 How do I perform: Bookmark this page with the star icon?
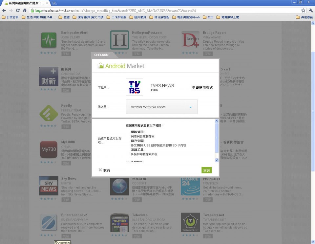point(303,11)
